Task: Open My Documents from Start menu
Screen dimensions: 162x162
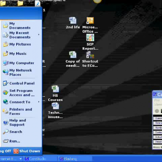Action: click(x=20, y=26)
